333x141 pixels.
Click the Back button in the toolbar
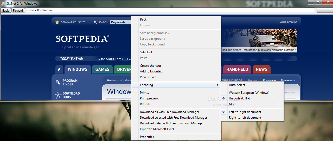click(x=5, y=11)
